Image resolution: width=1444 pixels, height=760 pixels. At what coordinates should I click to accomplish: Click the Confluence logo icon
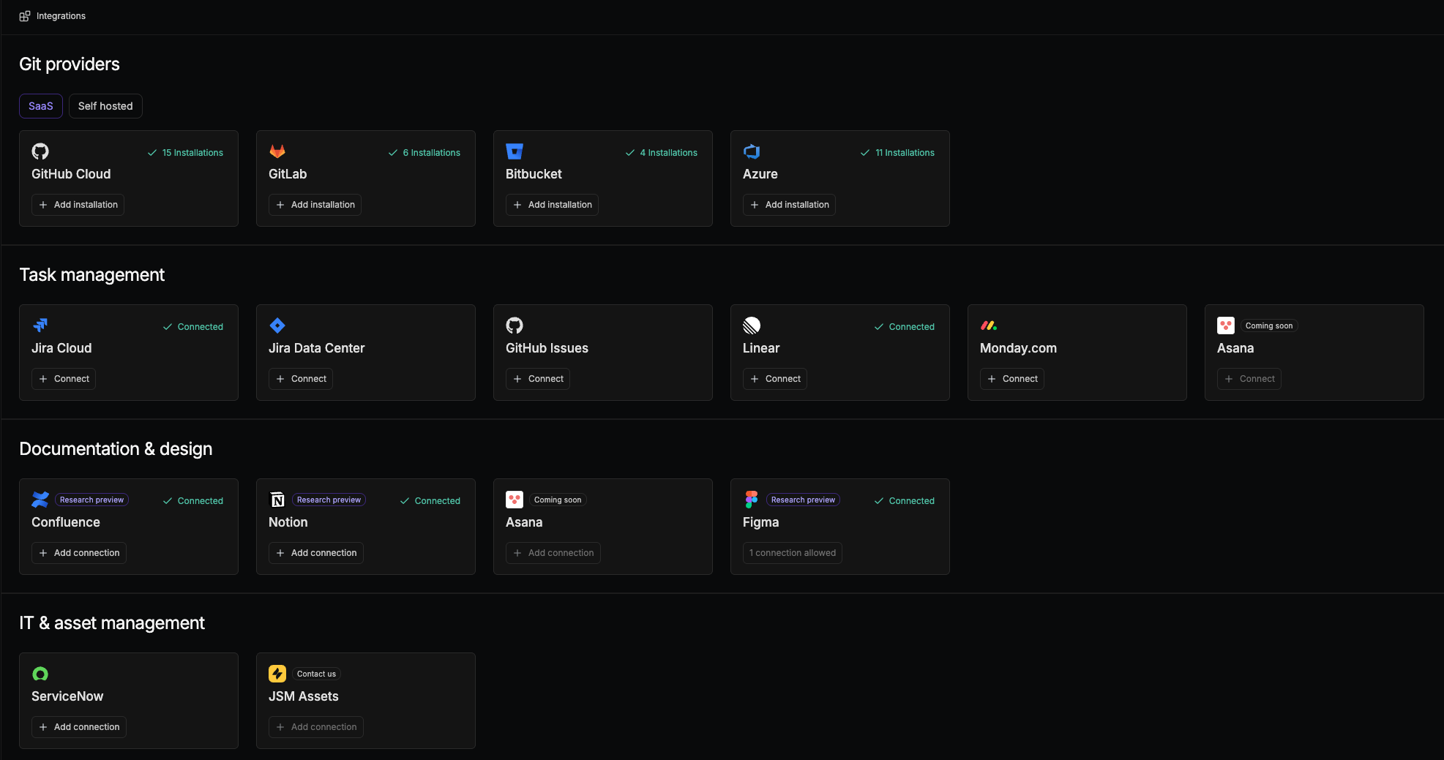(x=40, y=500)
